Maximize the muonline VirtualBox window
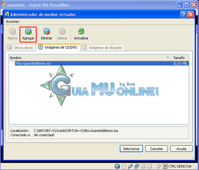199x170 pixels. [187, 5]
